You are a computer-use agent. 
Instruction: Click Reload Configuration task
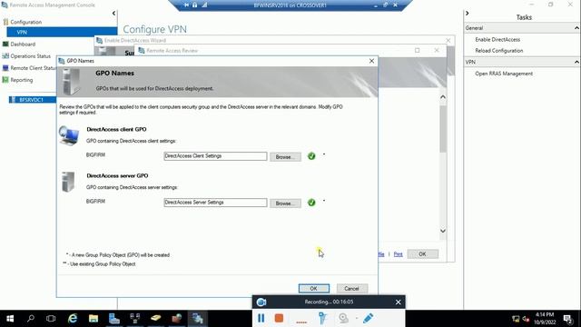[x=499, y=51]
